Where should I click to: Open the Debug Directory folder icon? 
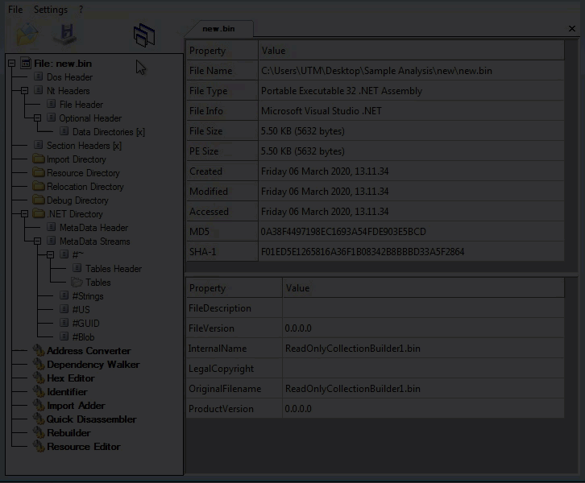click(x=39, y=200)
